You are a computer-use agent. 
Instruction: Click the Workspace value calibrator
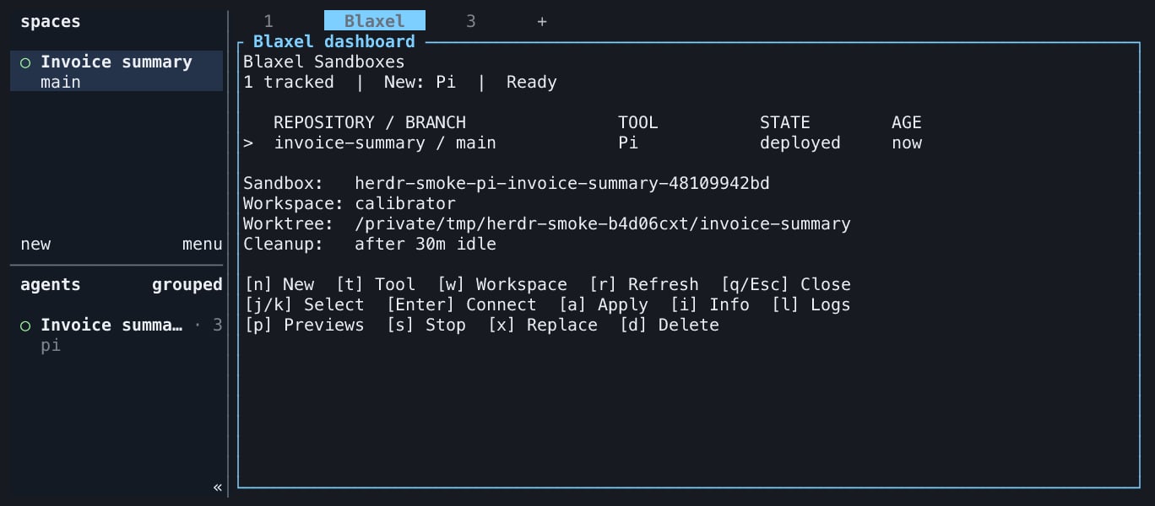405,204
